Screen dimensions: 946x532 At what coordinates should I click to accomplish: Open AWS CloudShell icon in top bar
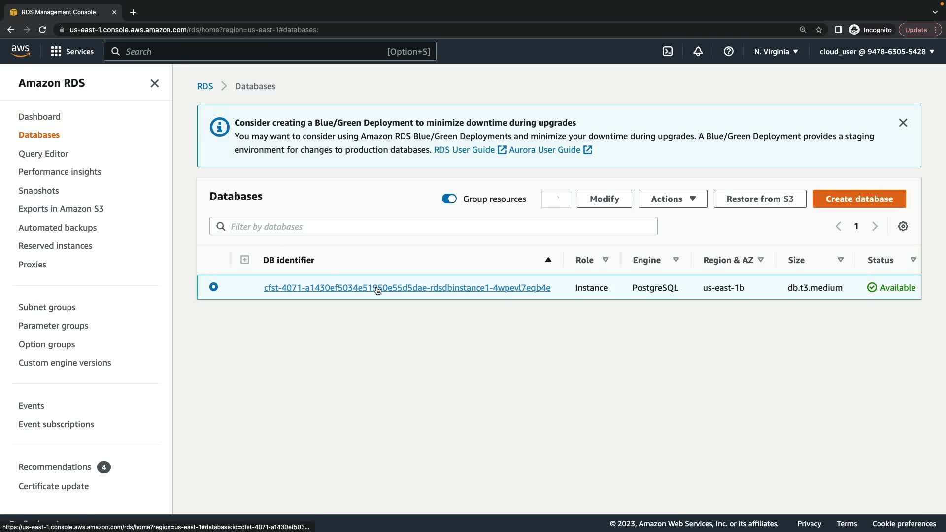coord(668,51)
